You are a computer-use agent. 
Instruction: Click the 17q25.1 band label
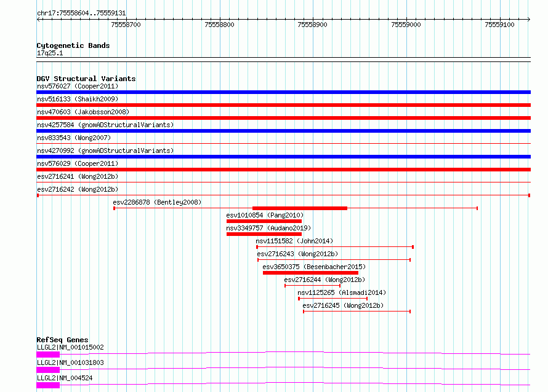coord(50,53)
